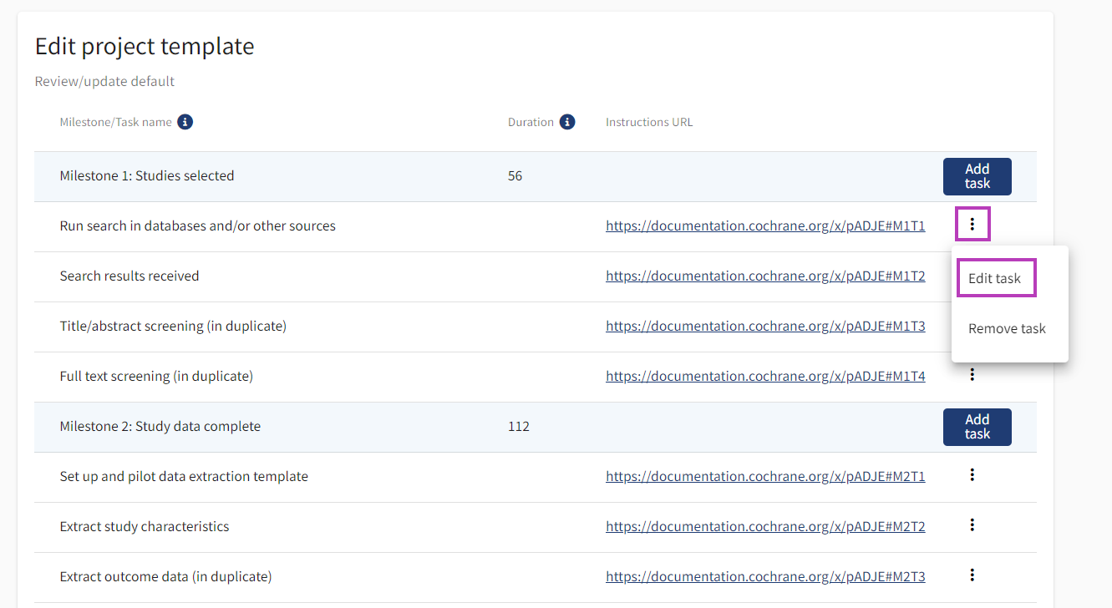This screenshot has width=1112, height=608.
Task: Open the pADJE#M1T1 instructions link
Action: [765, 225]
